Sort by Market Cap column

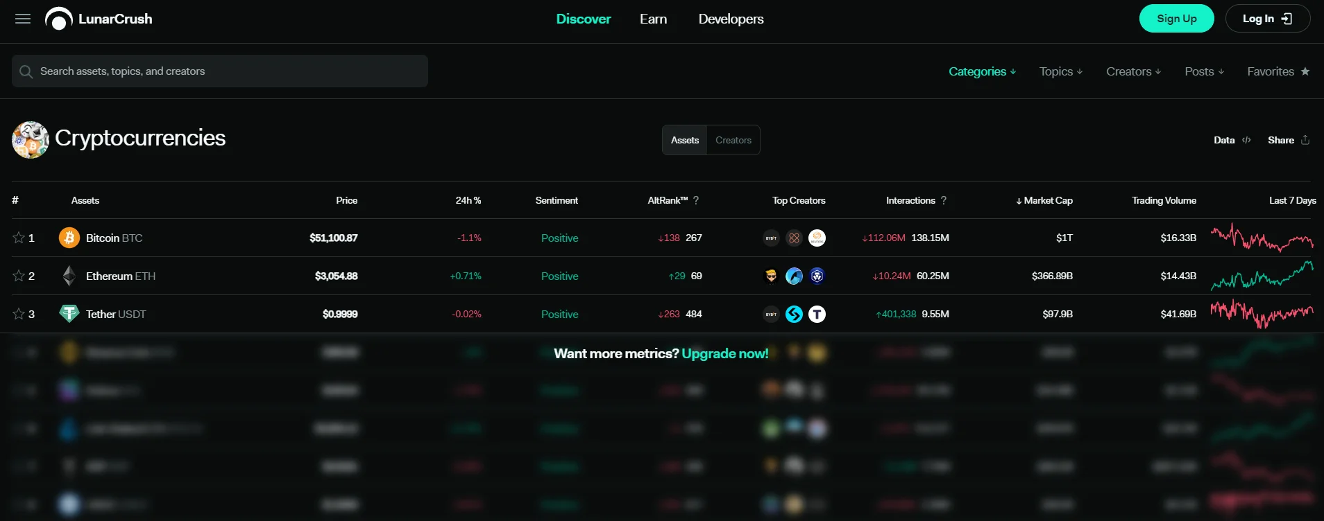point(1044,200)
